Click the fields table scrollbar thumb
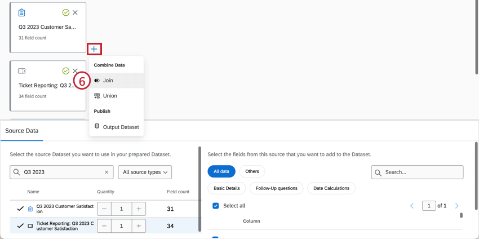 462,215
